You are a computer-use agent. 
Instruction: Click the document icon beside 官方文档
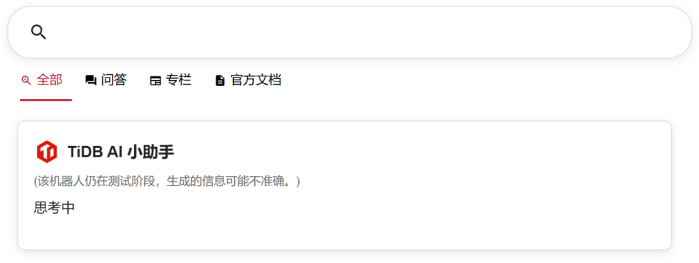220,81
